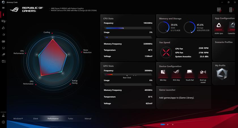
Task: Go to second dashboard page dot
Action: click(168, 124)
